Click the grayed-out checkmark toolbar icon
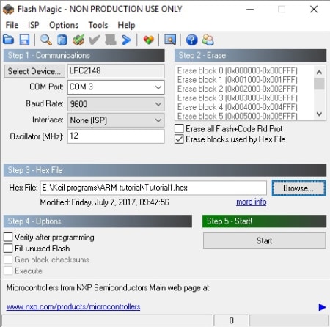The width and height of the screenshot is (330, 327). (x=95, y=40)
